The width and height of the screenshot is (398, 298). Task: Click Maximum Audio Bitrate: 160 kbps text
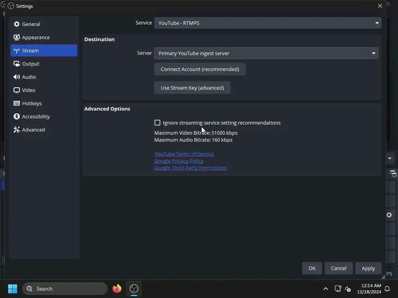(194, 140)
